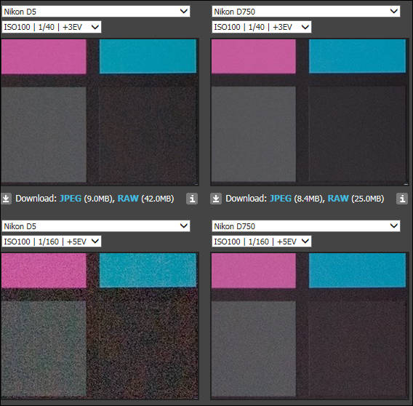Click the download icon below the top-right Nikon D750 panel
Image resolution: width=413 pixels, height=406 pixels.
216,199
